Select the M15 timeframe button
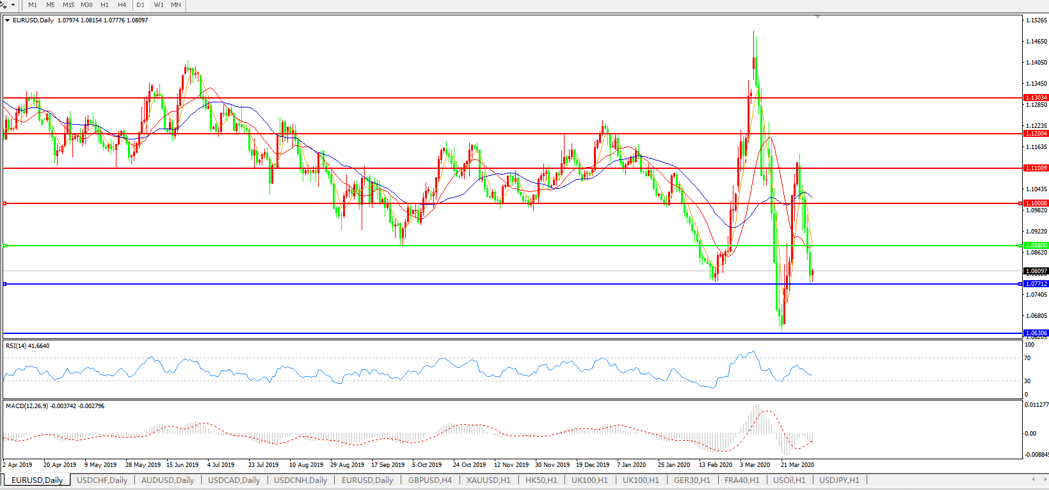 [x=68, y=4]
